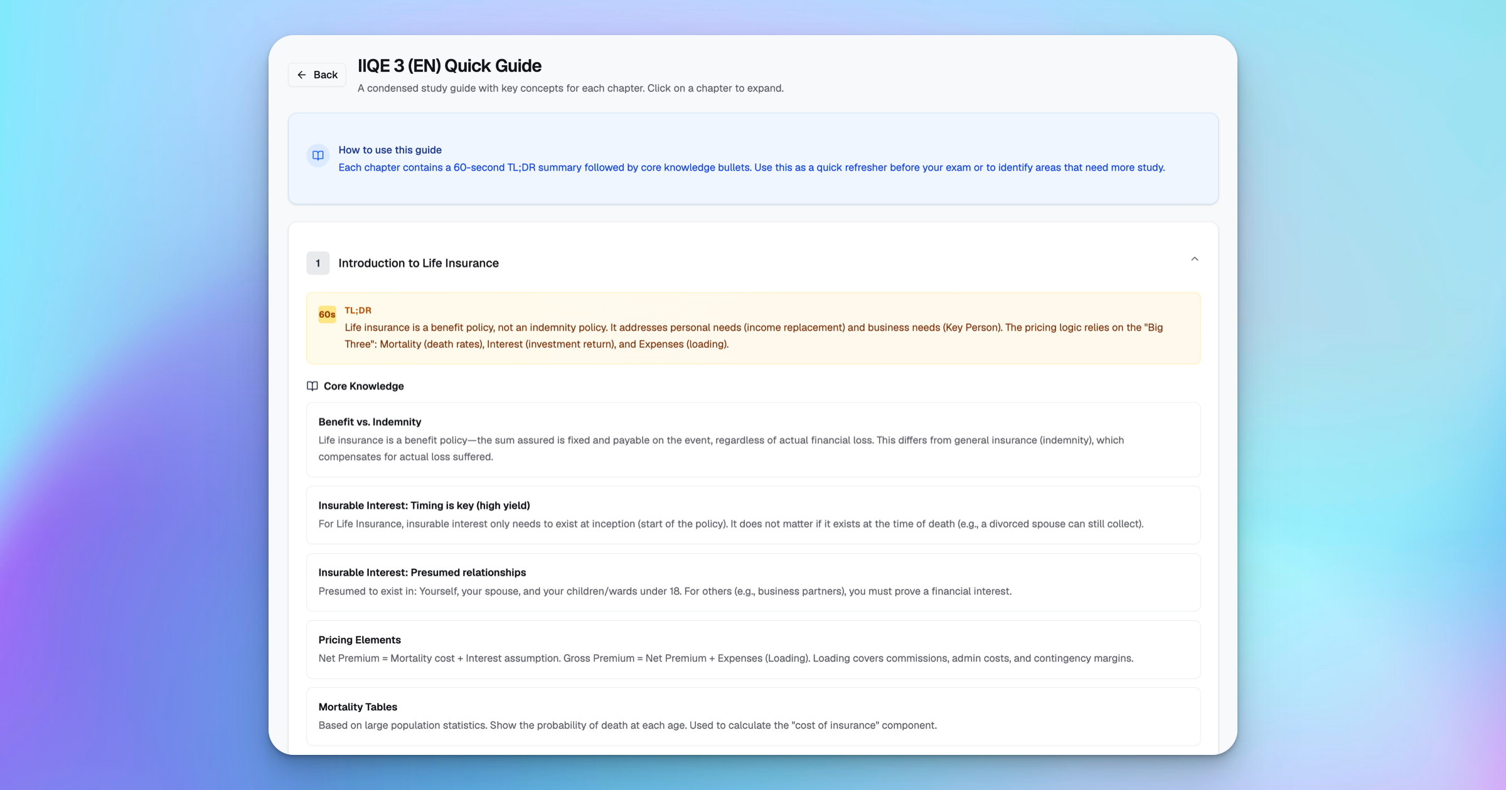Click the book icon in How to use this guide
Screen dimensions: 1506x790
[318, 155]
